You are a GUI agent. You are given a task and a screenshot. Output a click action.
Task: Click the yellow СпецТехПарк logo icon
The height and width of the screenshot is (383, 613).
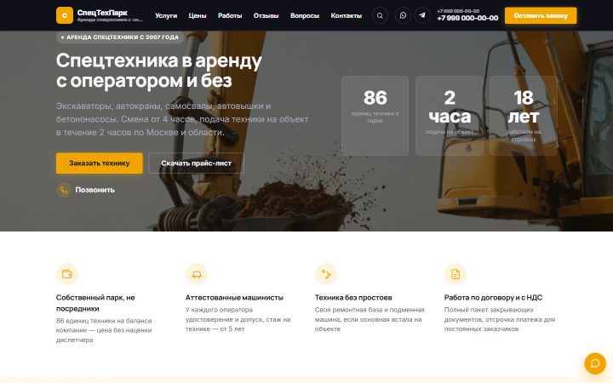[x=65, y=15]
